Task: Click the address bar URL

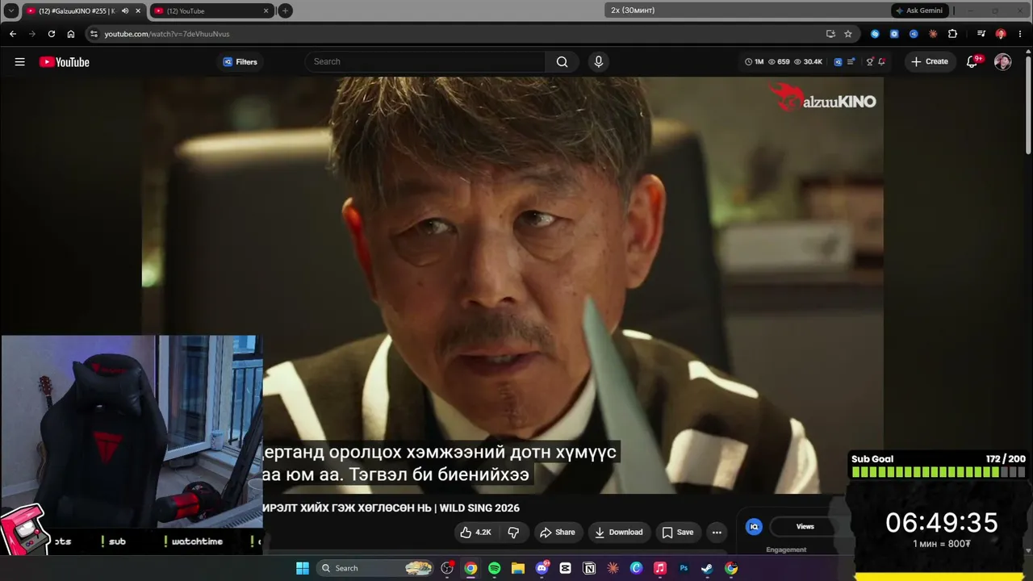Action: (x=167, y=34)
